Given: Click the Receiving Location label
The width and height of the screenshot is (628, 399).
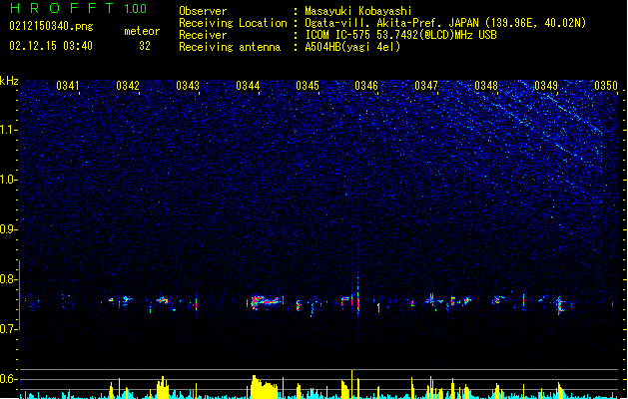Looking at the screenshot, I should [x=233, y=23].
